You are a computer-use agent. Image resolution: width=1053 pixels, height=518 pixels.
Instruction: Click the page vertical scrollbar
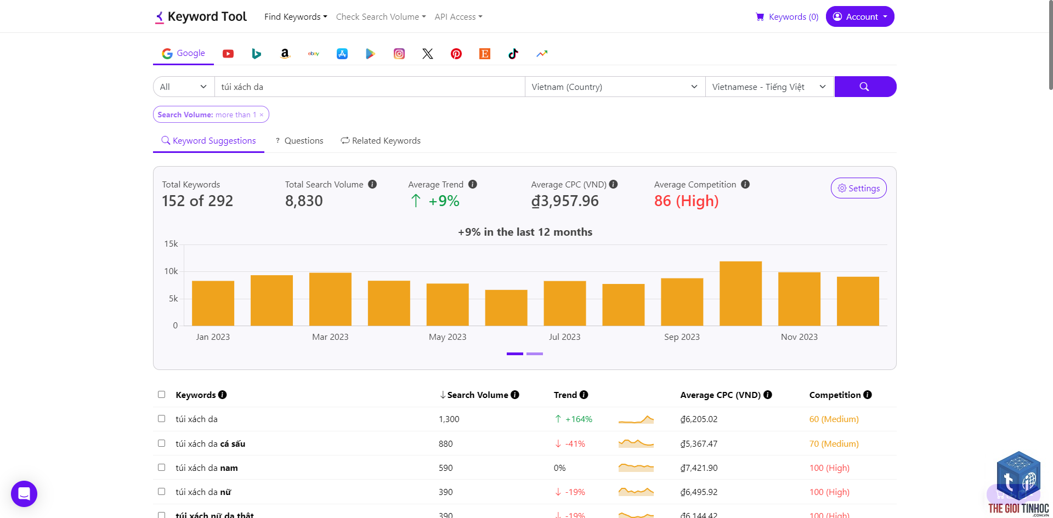click(1050, 45)
